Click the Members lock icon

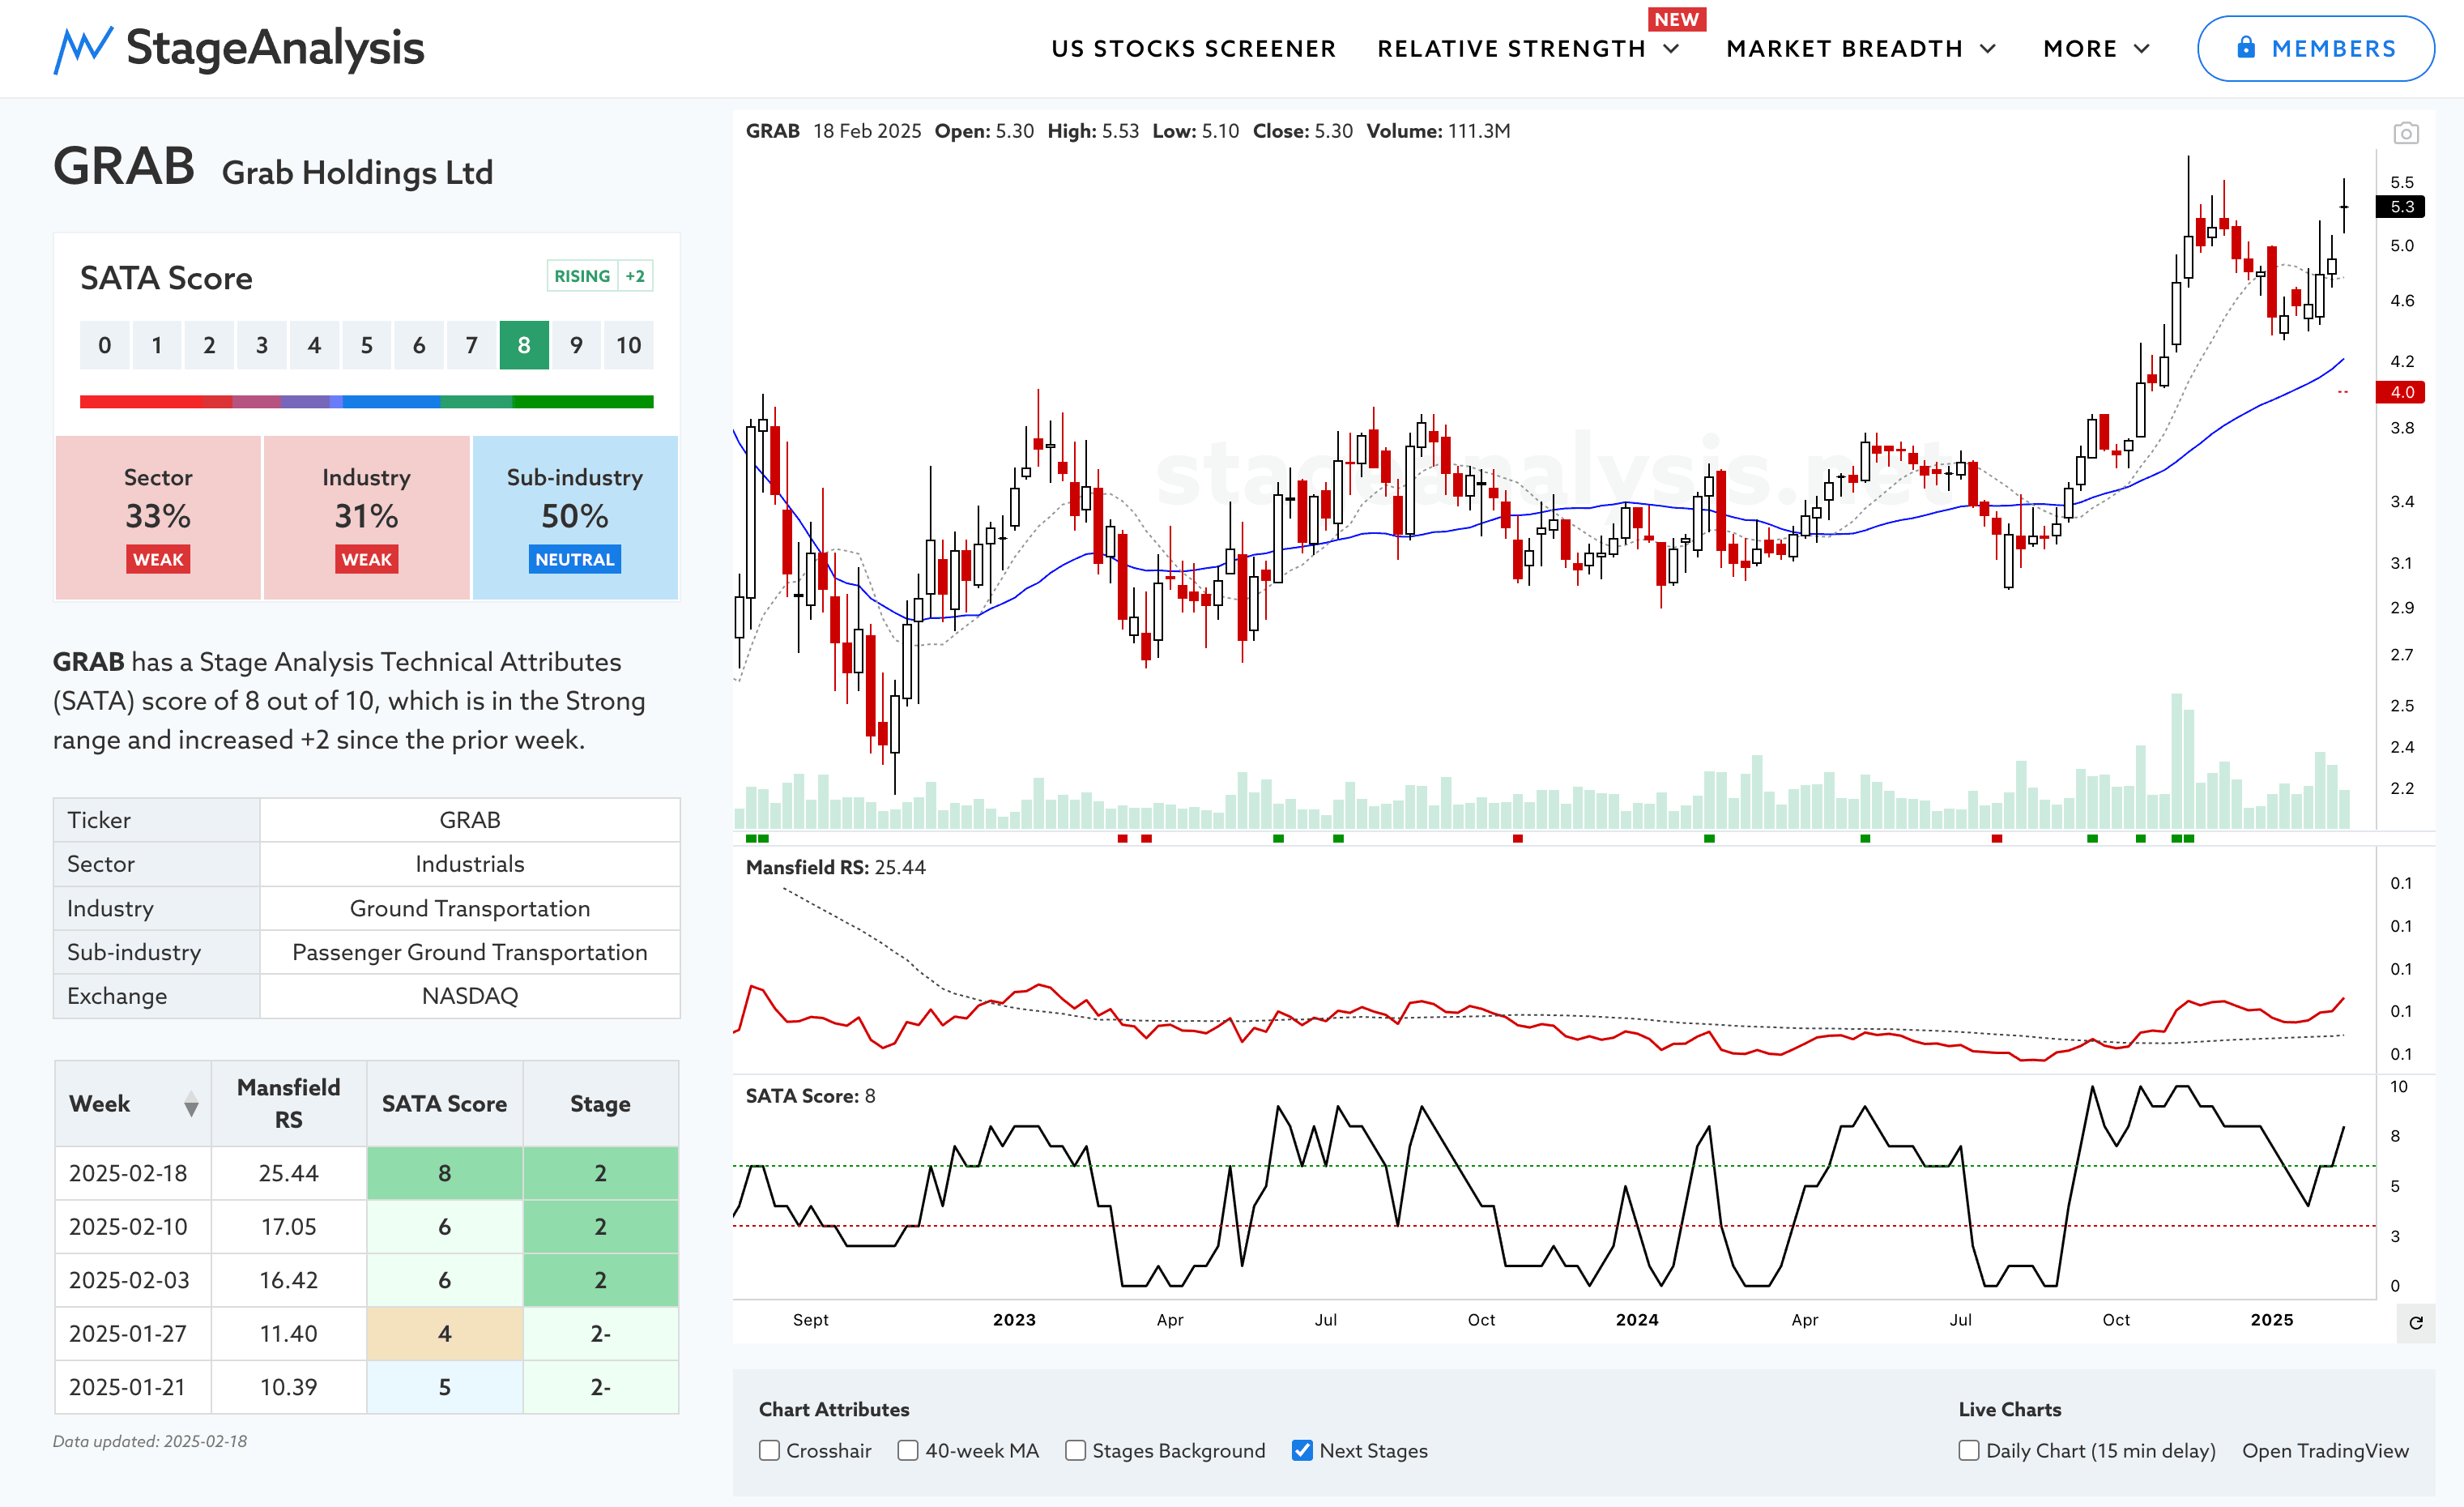2245,47
